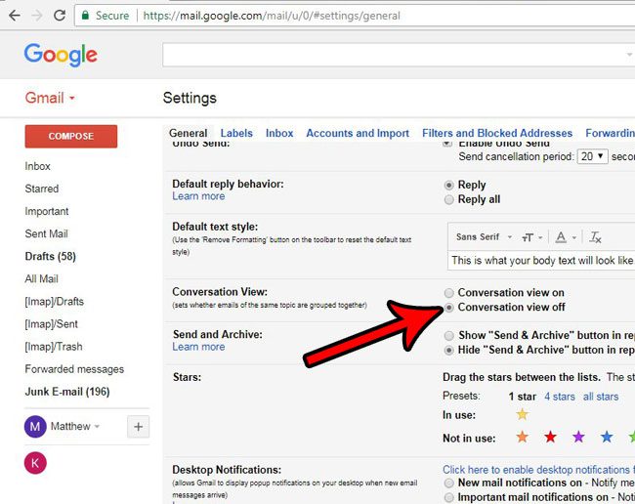Image resolution: width=635 pixels, height=504 pixels.
Task: Open the Sans Serif font dropdown
Action: pos(481,237)
